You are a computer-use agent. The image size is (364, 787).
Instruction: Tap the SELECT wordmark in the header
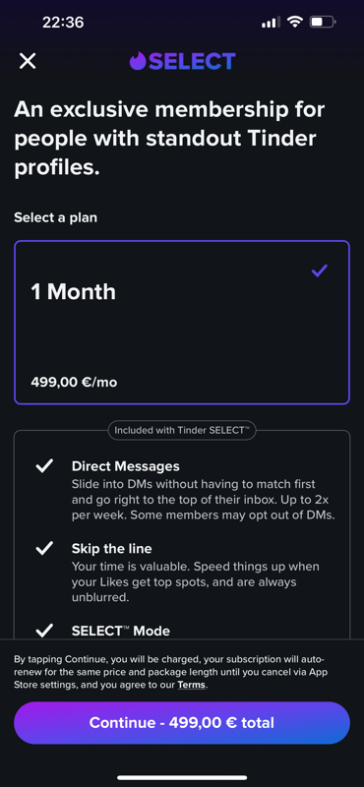click(192, 61)
